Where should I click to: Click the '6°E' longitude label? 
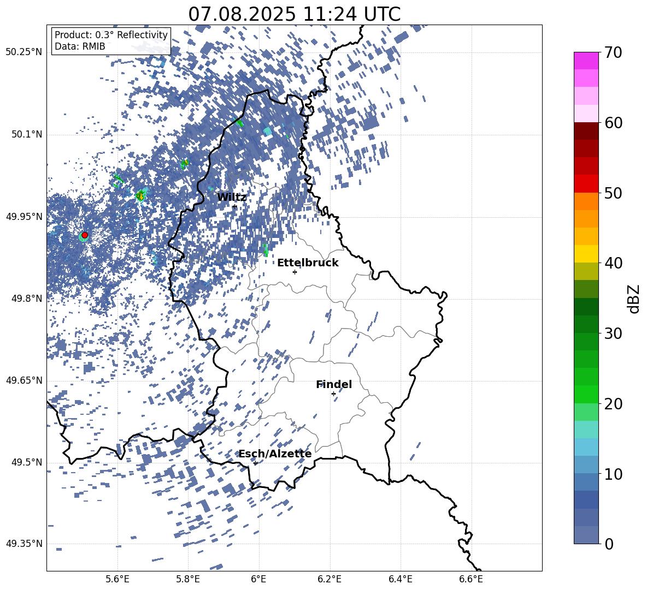point(258,579)
